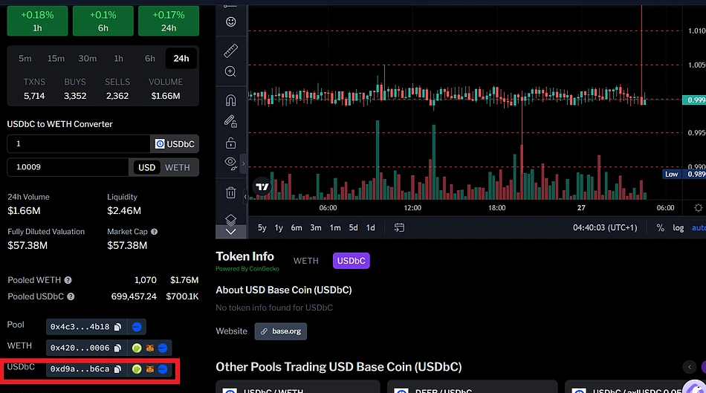Select the 6h stats tab
The image size is (706, 393).
click(150, 59)
